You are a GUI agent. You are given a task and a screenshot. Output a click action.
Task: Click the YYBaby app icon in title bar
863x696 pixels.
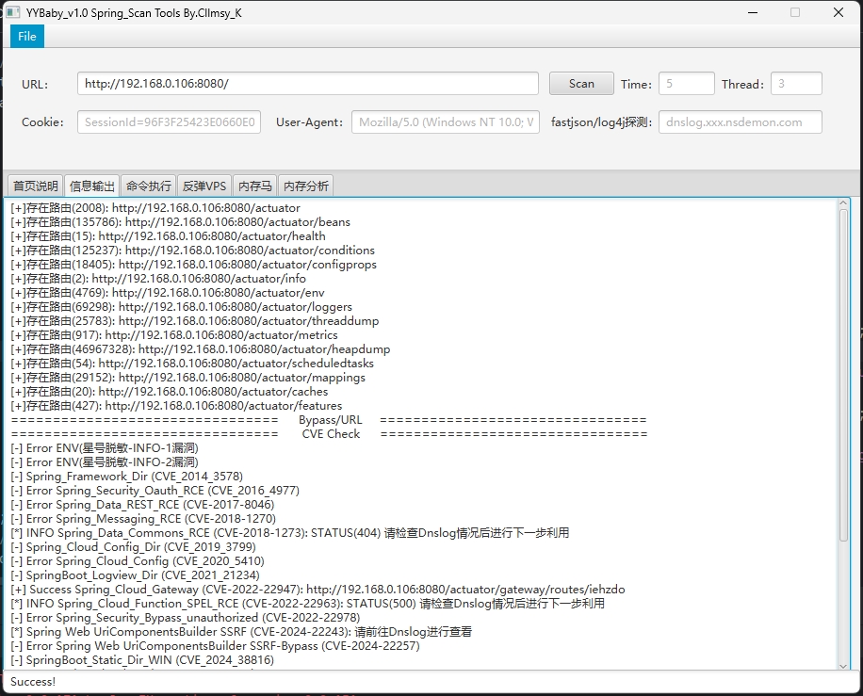click(x=13, y=12)
